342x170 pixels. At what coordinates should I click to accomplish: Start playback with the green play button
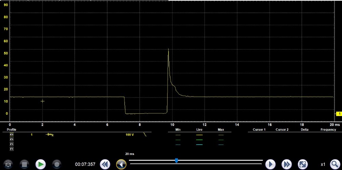(x=41, y=164)
